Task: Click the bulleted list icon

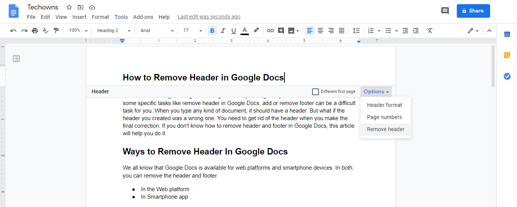Action: click(x=388, y=31)
